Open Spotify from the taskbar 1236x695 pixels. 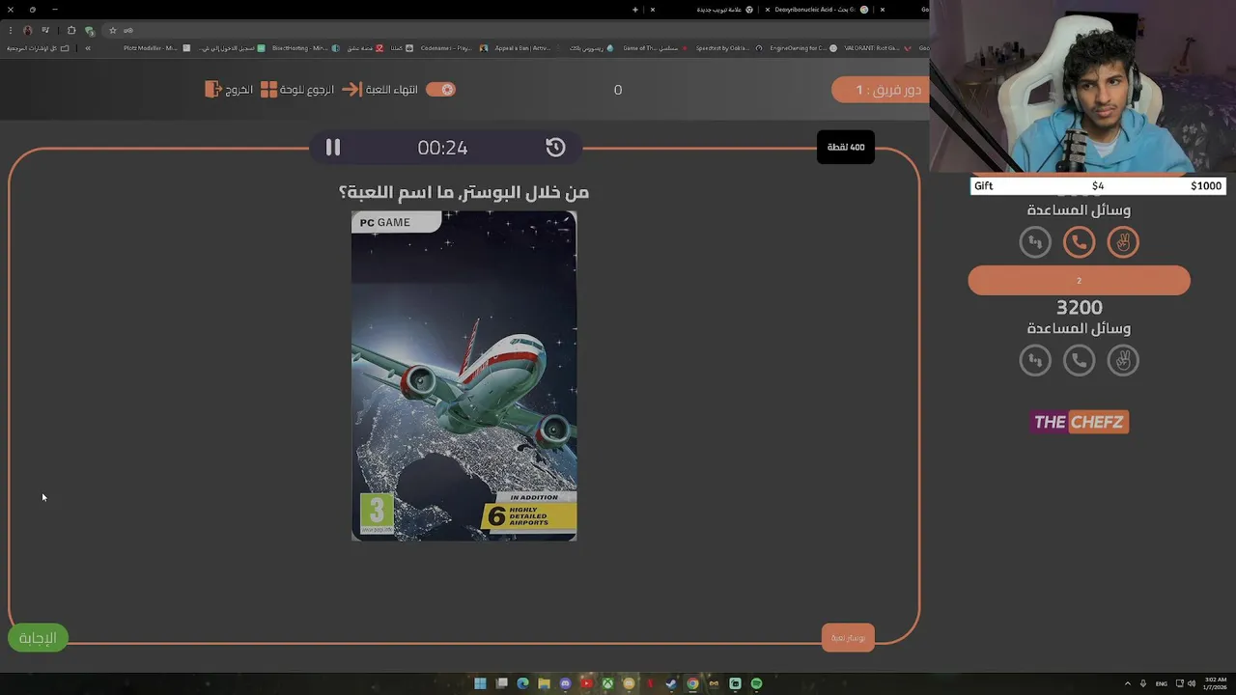click(x=756, y=683)
